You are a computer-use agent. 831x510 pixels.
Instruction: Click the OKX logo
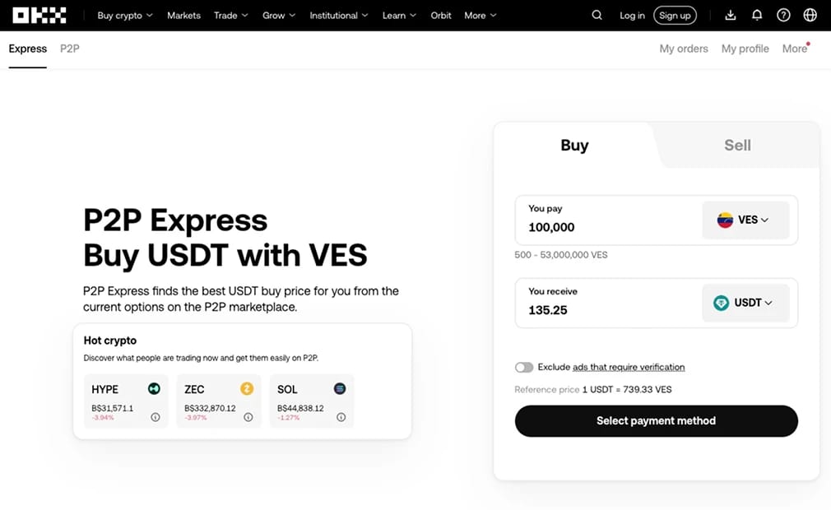coord(39,16)
